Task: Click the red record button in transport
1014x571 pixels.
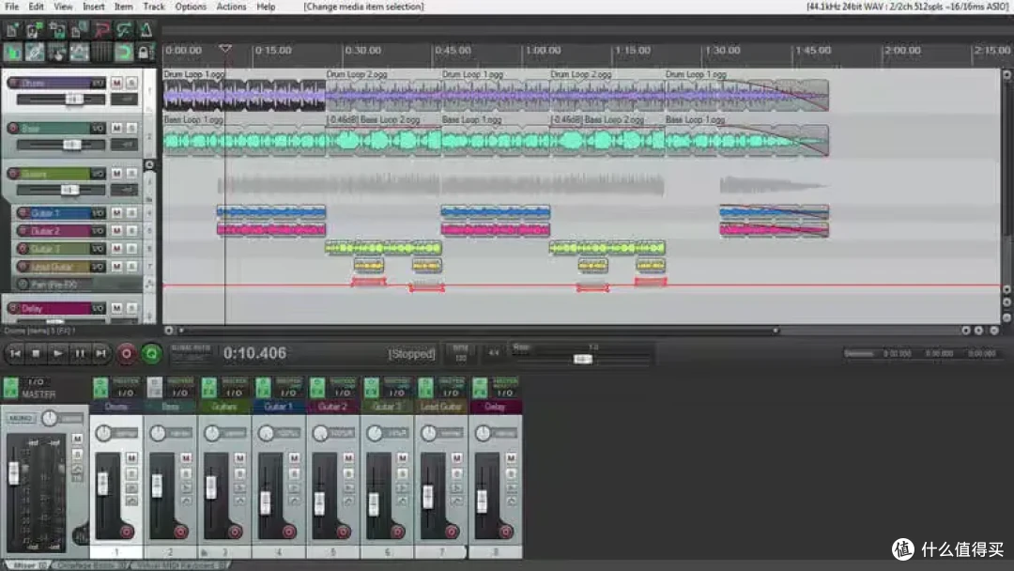Action: 126,354
